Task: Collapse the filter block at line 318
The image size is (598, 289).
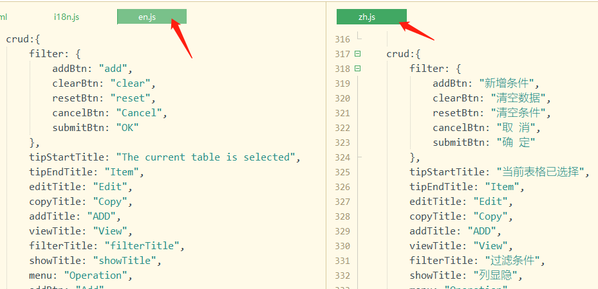Action: (x=357, y=69)
